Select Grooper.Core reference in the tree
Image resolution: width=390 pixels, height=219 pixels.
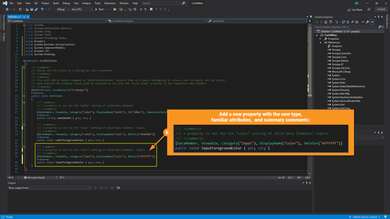tap(338, 57)
